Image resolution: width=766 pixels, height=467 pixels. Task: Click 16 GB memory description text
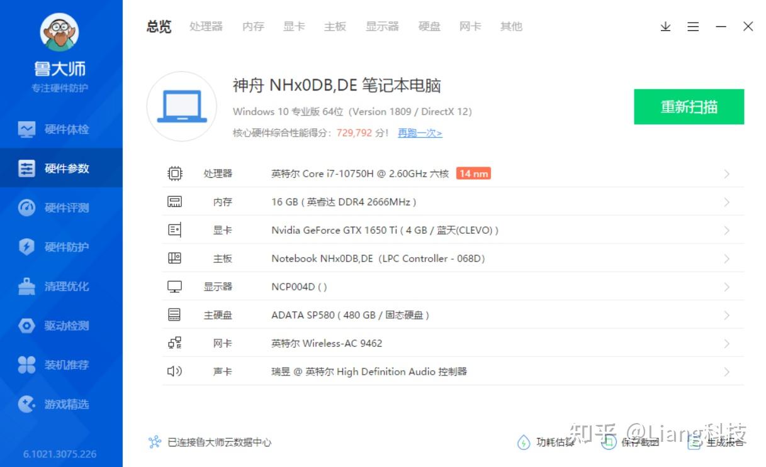(344, 202)
